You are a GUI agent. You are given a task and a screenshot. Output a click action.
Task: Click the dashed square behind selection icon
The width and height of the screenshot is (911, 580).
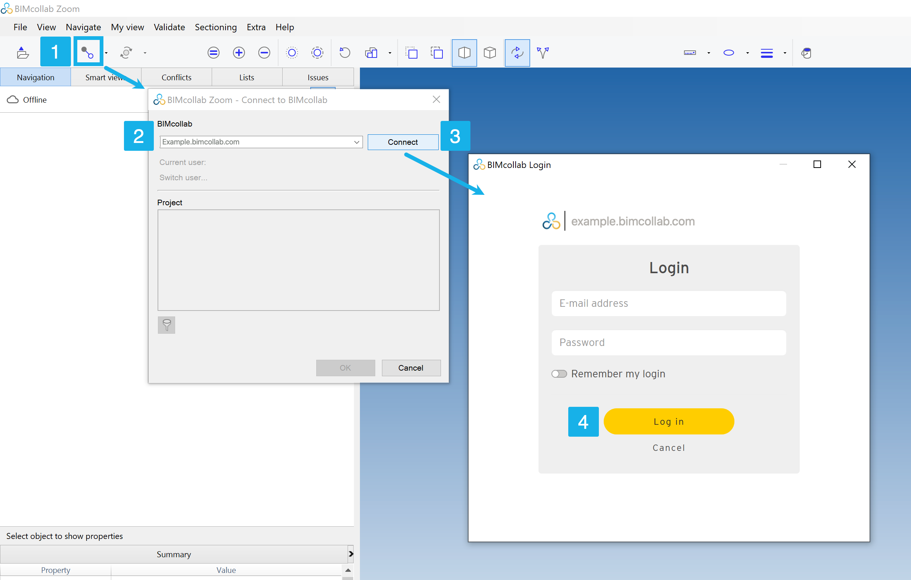point(411,53)
